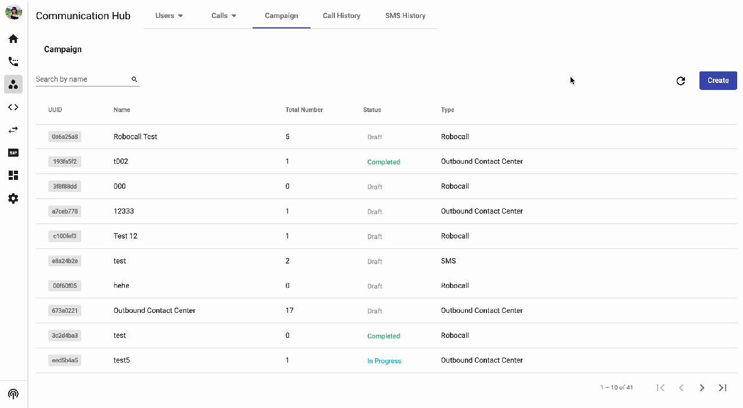The width and height of the screenshot is (743, 408).
Task: Click the 1 – 10 of 41 pagination label
Action: [x=616, y=388]
